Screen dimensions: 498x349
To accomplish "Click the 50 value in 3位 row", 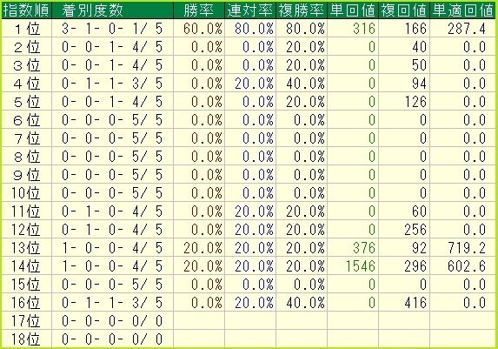I will [419, 65].
